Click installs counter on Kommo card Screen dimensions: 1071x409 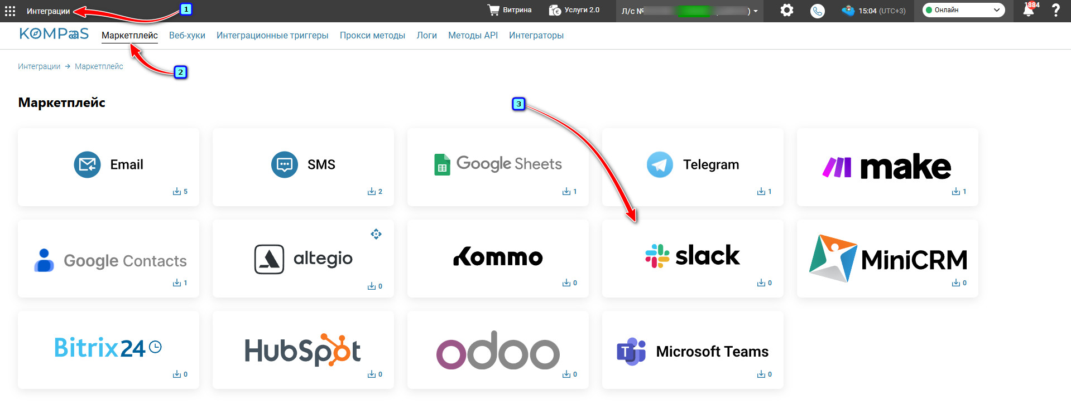[x=570, y=283]
